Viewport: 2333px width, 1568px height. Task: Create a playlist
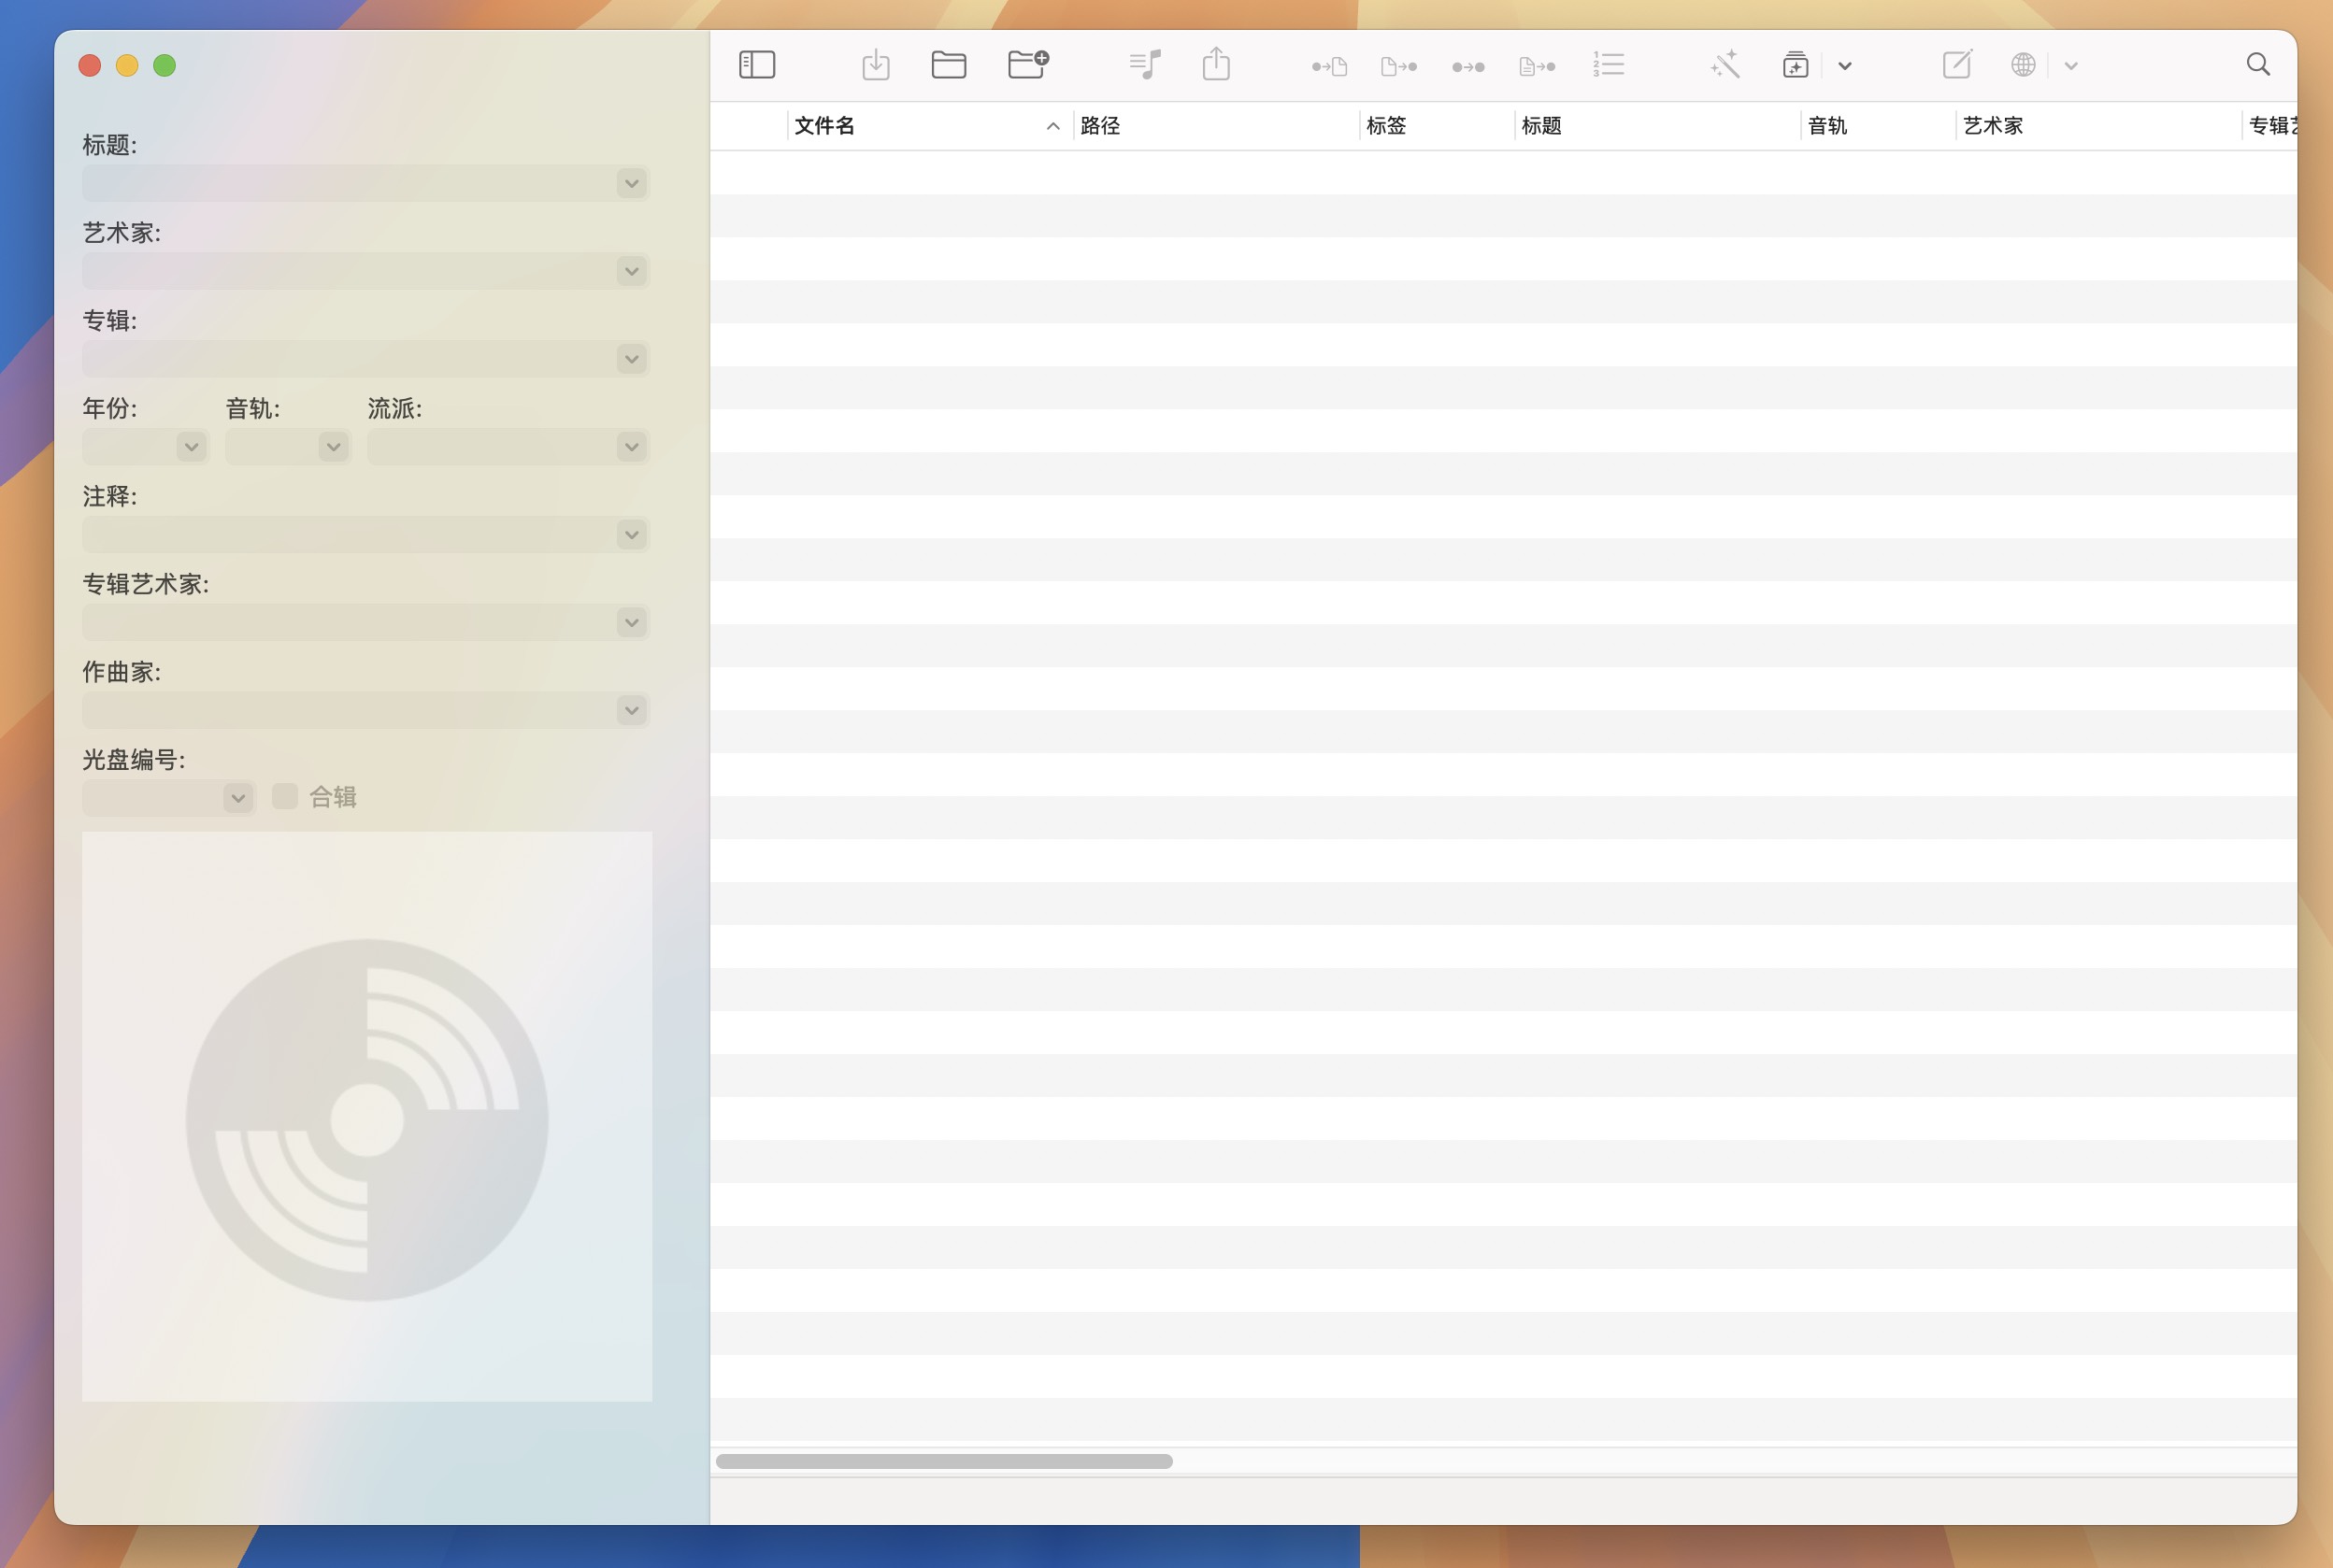[x=1143, y=64]
